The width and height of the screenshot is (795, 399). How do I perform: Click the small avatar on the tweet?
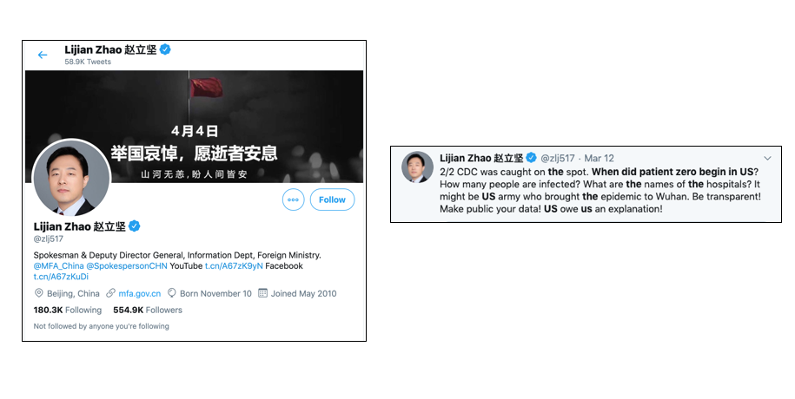click(417, 167)
